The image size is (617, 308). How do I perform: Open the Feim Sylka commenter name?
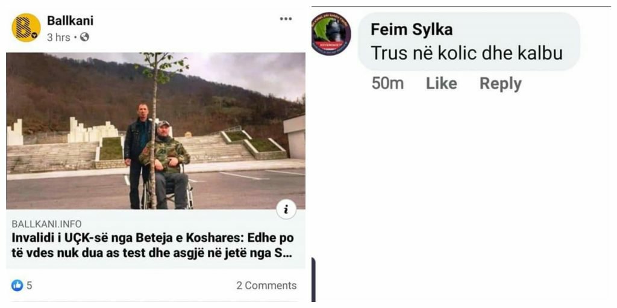pyautogui.click(x=412, y=29)
